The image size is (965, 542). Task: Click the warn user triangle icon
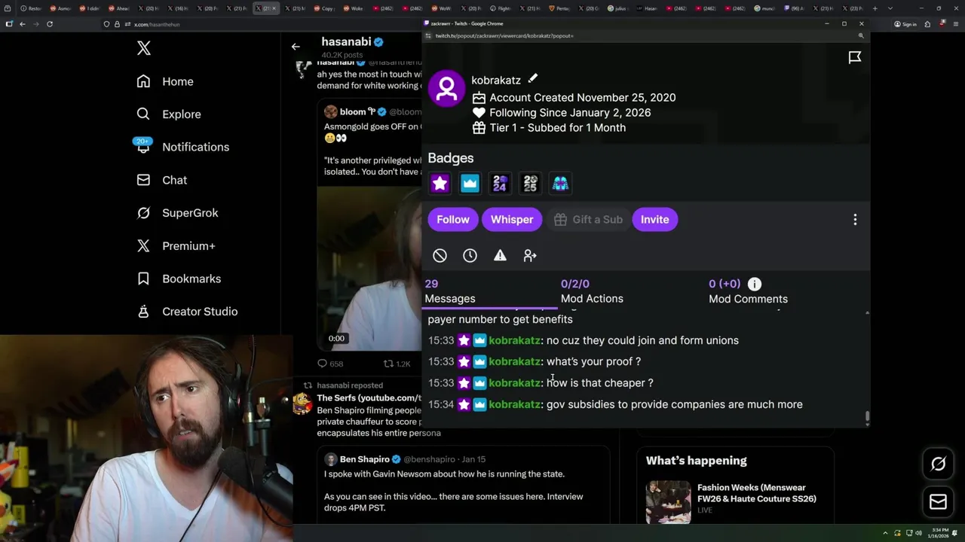500,256
